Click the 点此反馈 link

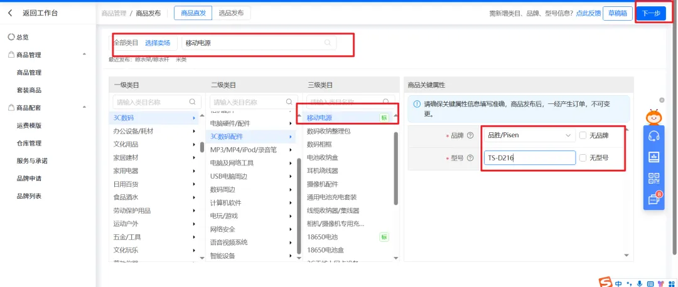(x=588, y=14)
